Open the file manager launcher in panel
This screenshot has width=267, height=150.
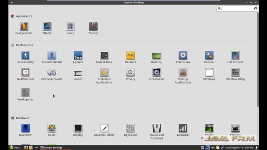[x=30, y=147]
